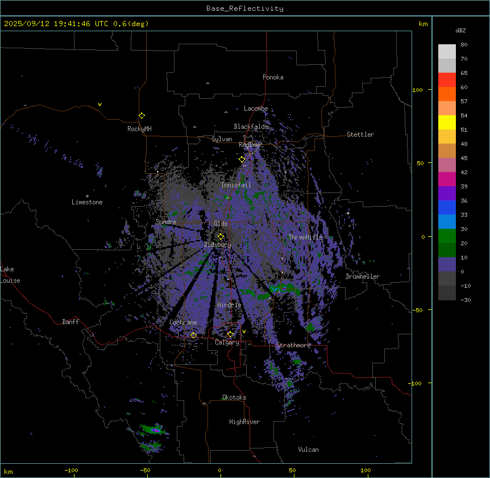
Task: Click the 10 dBZ purple legend swatch
Action: (447, 265)
